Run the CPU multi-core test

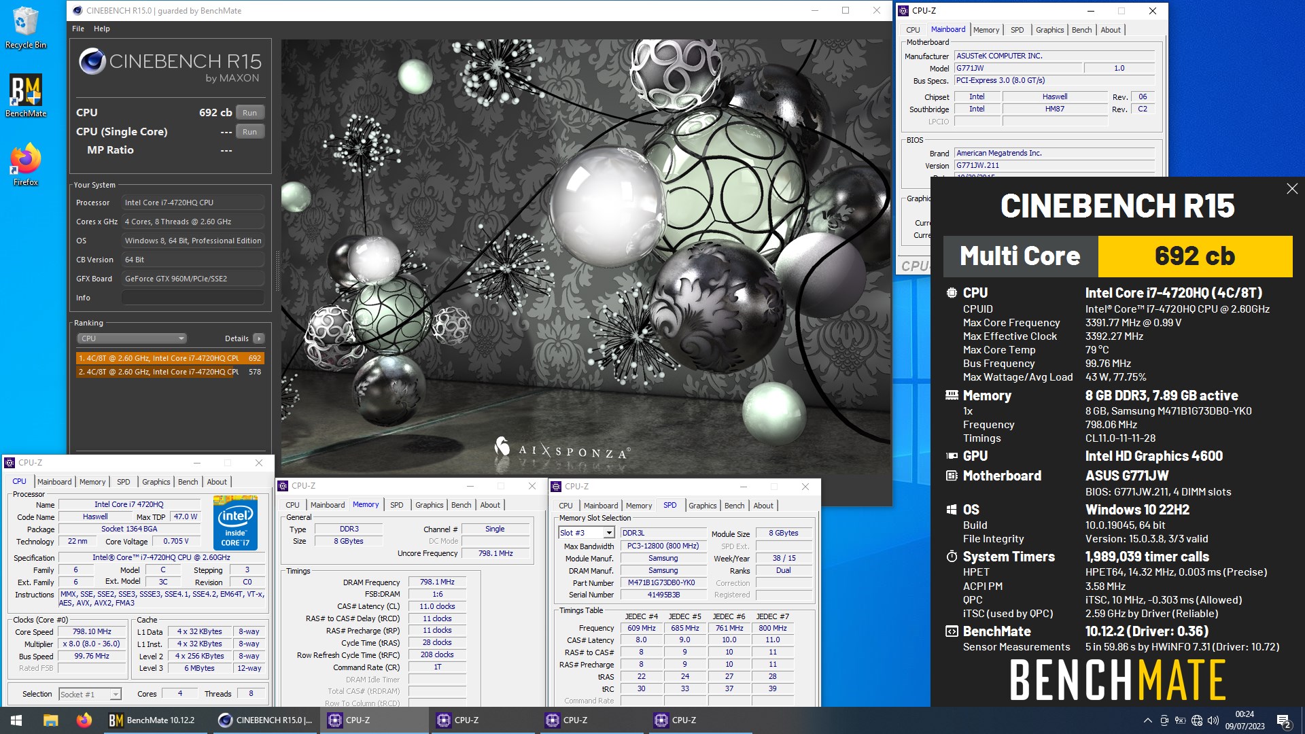[x=249, y=113]
